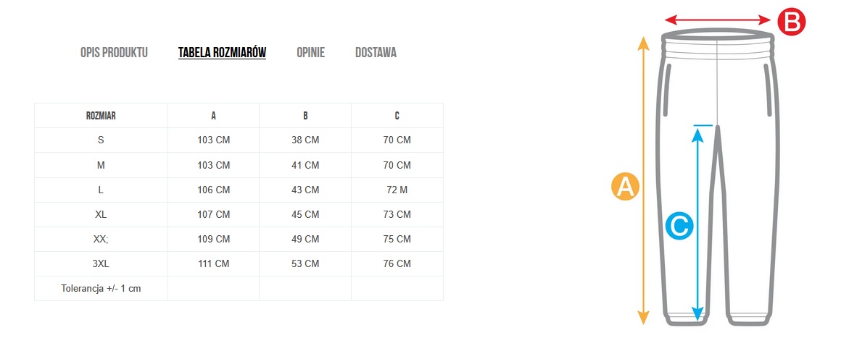
Task: Select the size S row label
Action: [101, 140]
